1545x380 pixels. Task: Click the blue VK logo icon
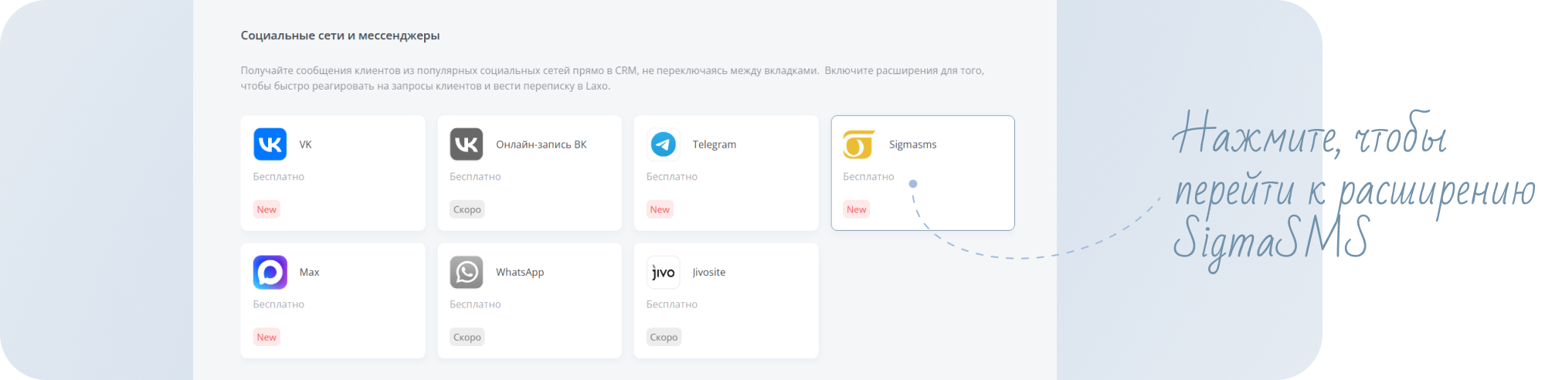[x=270, y=144]
